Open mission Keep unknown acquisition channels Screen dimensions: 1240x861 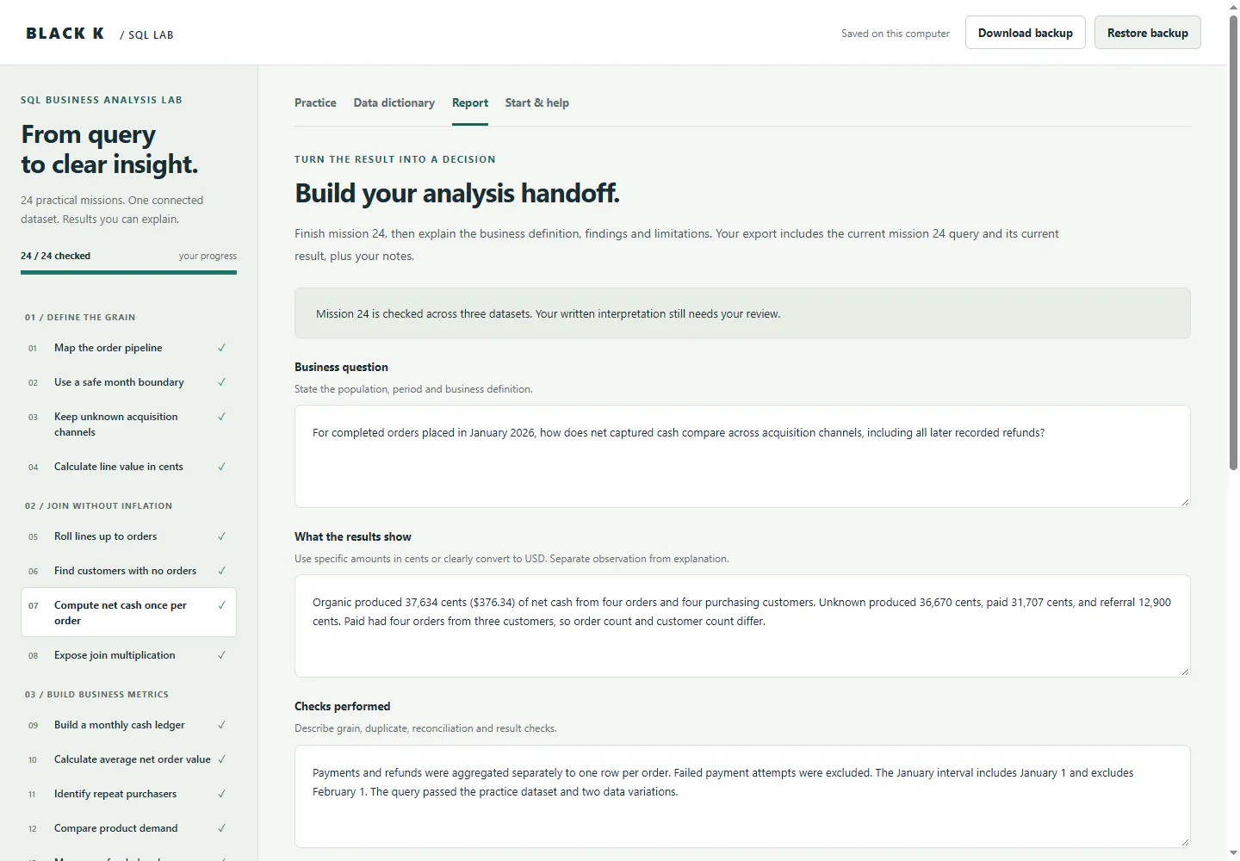coord(128,424)
